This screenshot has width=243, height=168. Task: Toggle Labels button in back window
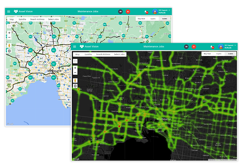point(164,19)
